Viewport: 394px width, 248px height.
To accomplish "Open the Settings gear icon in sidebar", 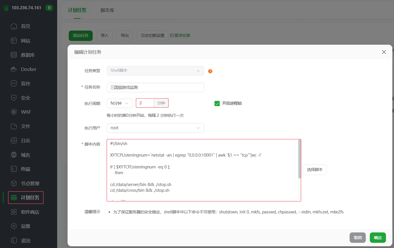I will [x=14, y=226].
